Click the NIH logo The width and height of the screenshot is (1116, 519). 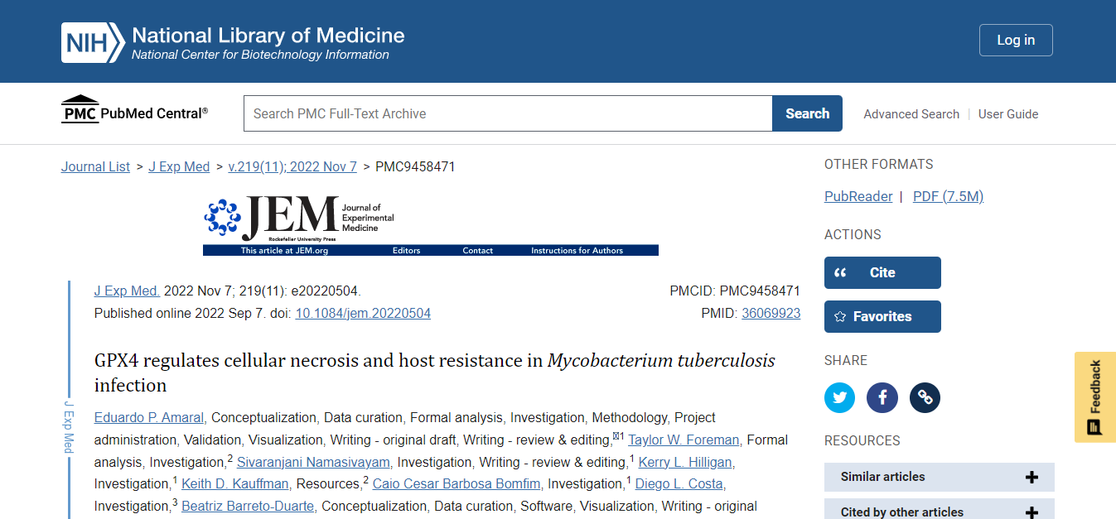click(93, 43)
